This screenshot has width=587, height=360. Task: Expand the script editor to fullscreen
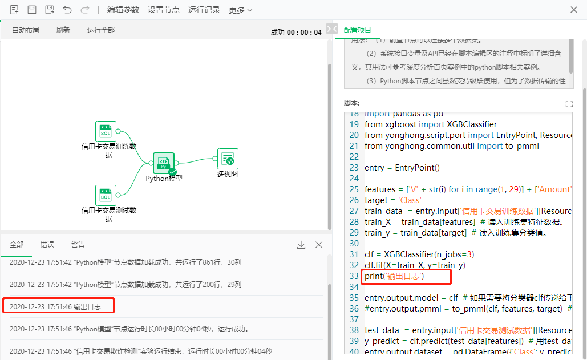point(569,104)
